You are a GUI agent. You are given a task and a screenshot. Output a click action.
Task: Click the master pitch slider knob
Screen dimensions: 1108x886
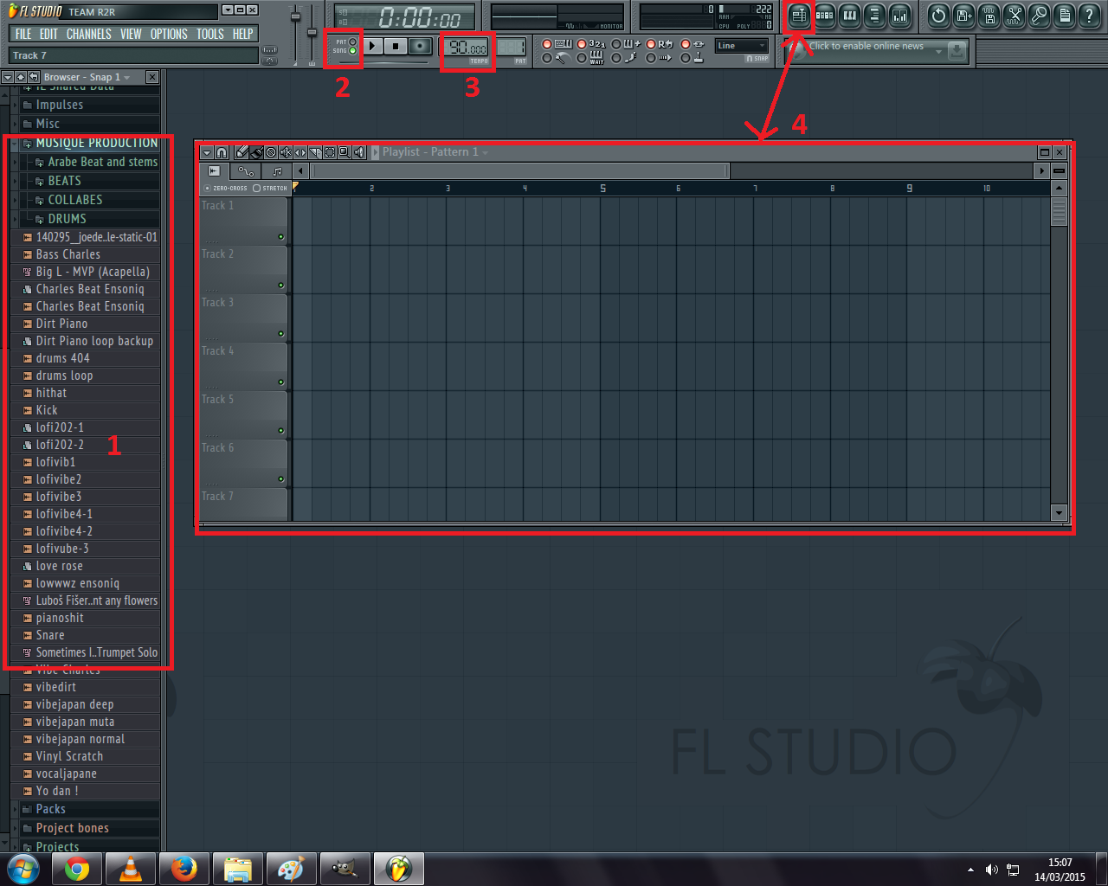(312, 32)
